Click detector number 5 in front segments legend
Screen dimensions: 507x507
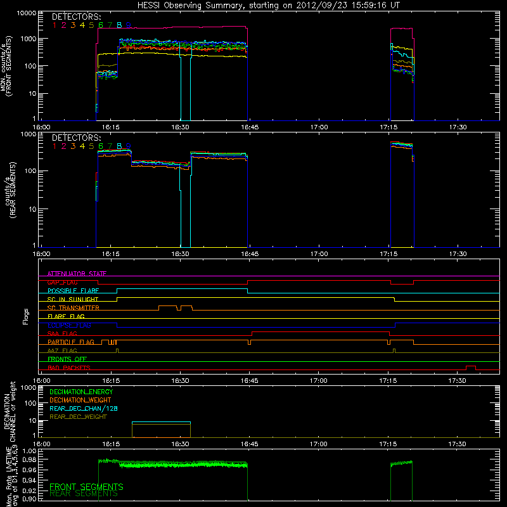(91, 25)
